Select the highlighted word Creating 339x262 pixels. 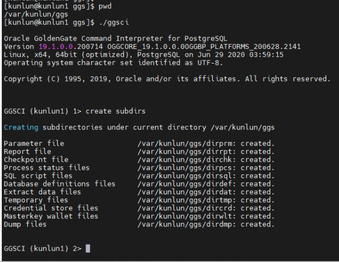pos(21,128)
